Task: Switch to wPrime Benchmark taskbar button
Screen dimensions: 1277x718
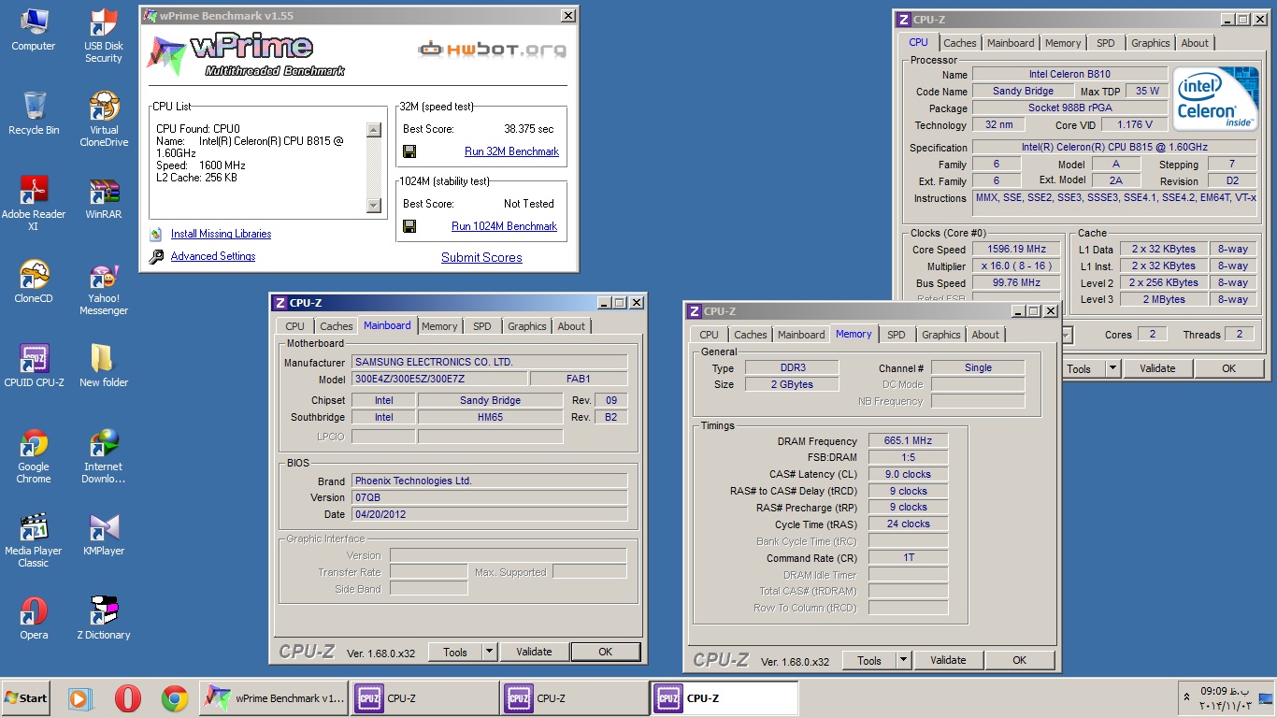Action: click(x=274, y=698)
